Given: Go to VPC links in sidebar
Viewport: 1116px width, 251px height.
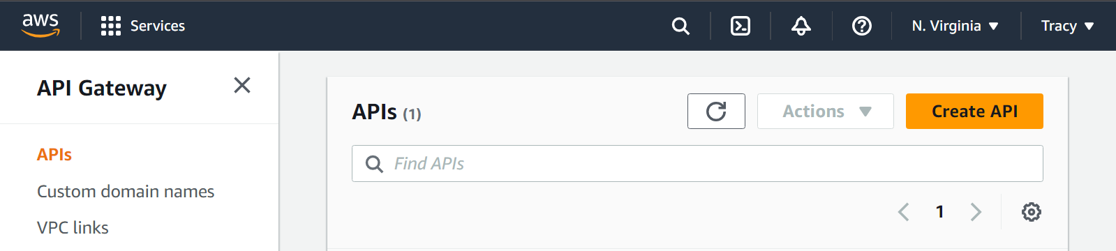Looking at the screenshot, I should pyautogui.click(x=73, y=227).
